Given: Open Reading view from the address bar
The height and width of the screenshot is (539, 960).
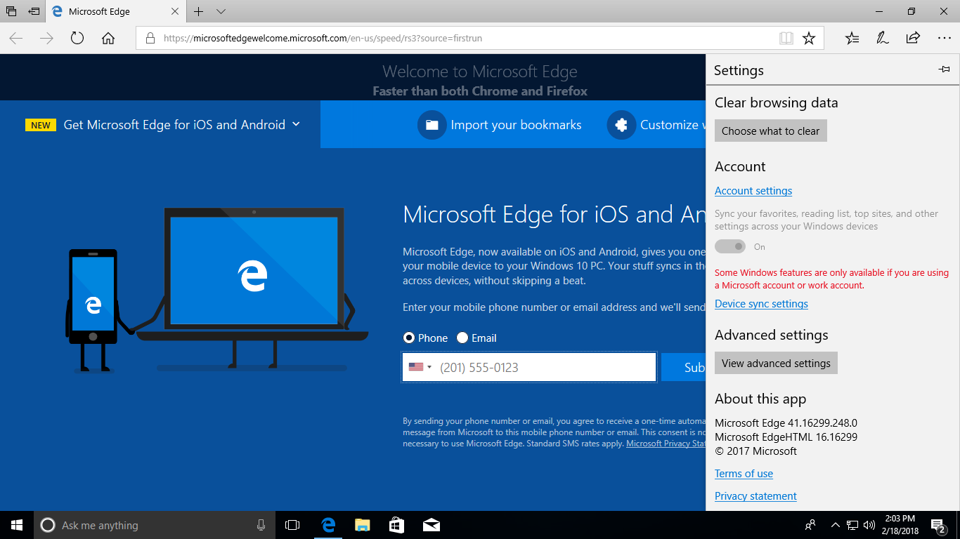Looking at the screenshot, I should (786, 39).
